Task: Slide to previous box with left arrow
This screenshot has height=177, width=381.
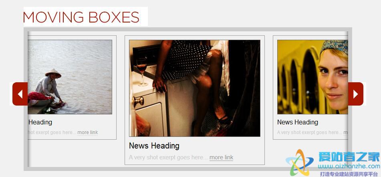Action: 20,94
